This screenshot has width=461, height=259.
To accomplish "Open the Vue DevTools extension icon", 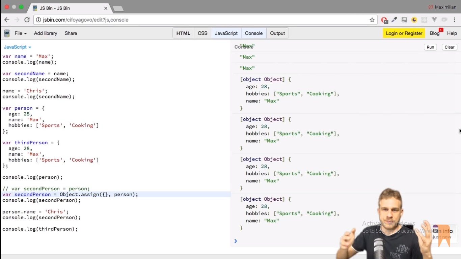I will click(434, 20).
